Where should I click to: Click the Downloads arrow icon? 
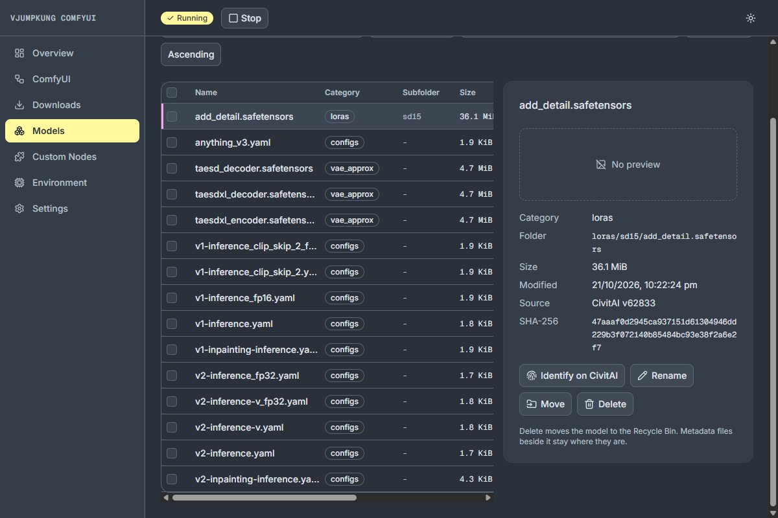(19, 105)
